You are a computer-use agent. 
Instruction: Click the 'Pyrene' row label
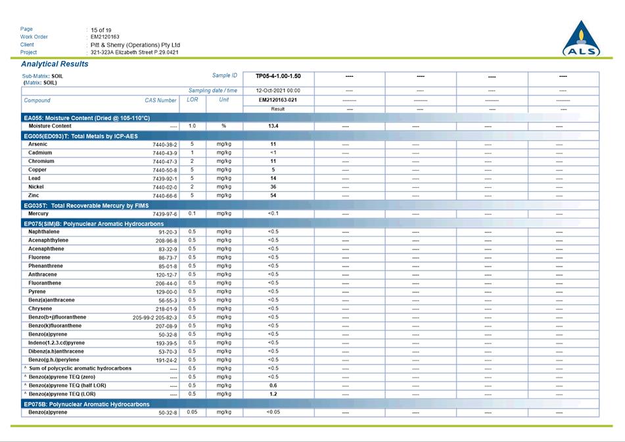coord(37,292)
